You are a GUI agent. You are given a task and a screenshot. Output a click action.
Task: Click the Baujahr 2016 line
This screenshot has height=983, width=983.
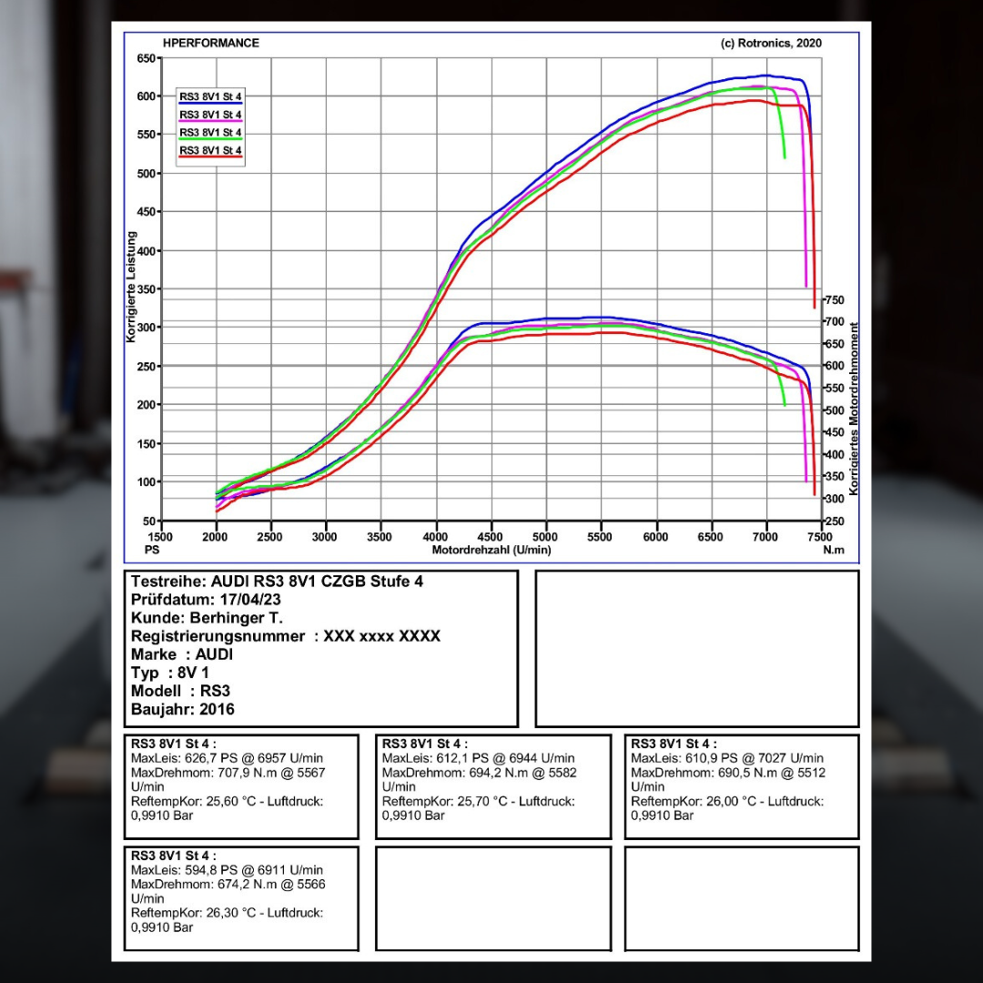point(183,709)
